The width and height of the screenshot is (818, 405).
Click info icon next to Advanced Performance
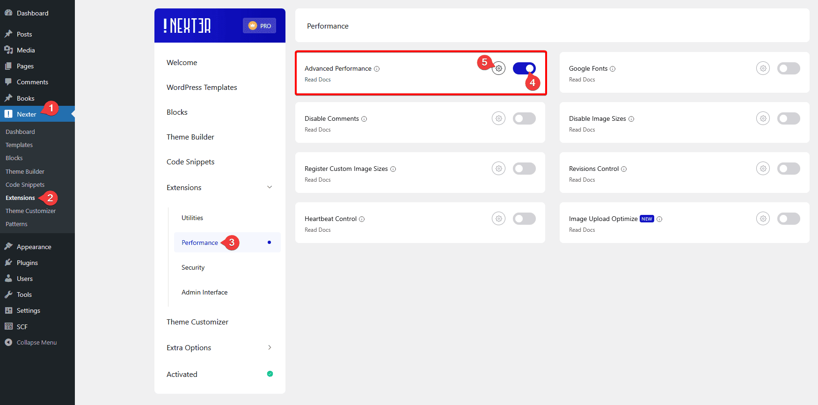(377, 69)
